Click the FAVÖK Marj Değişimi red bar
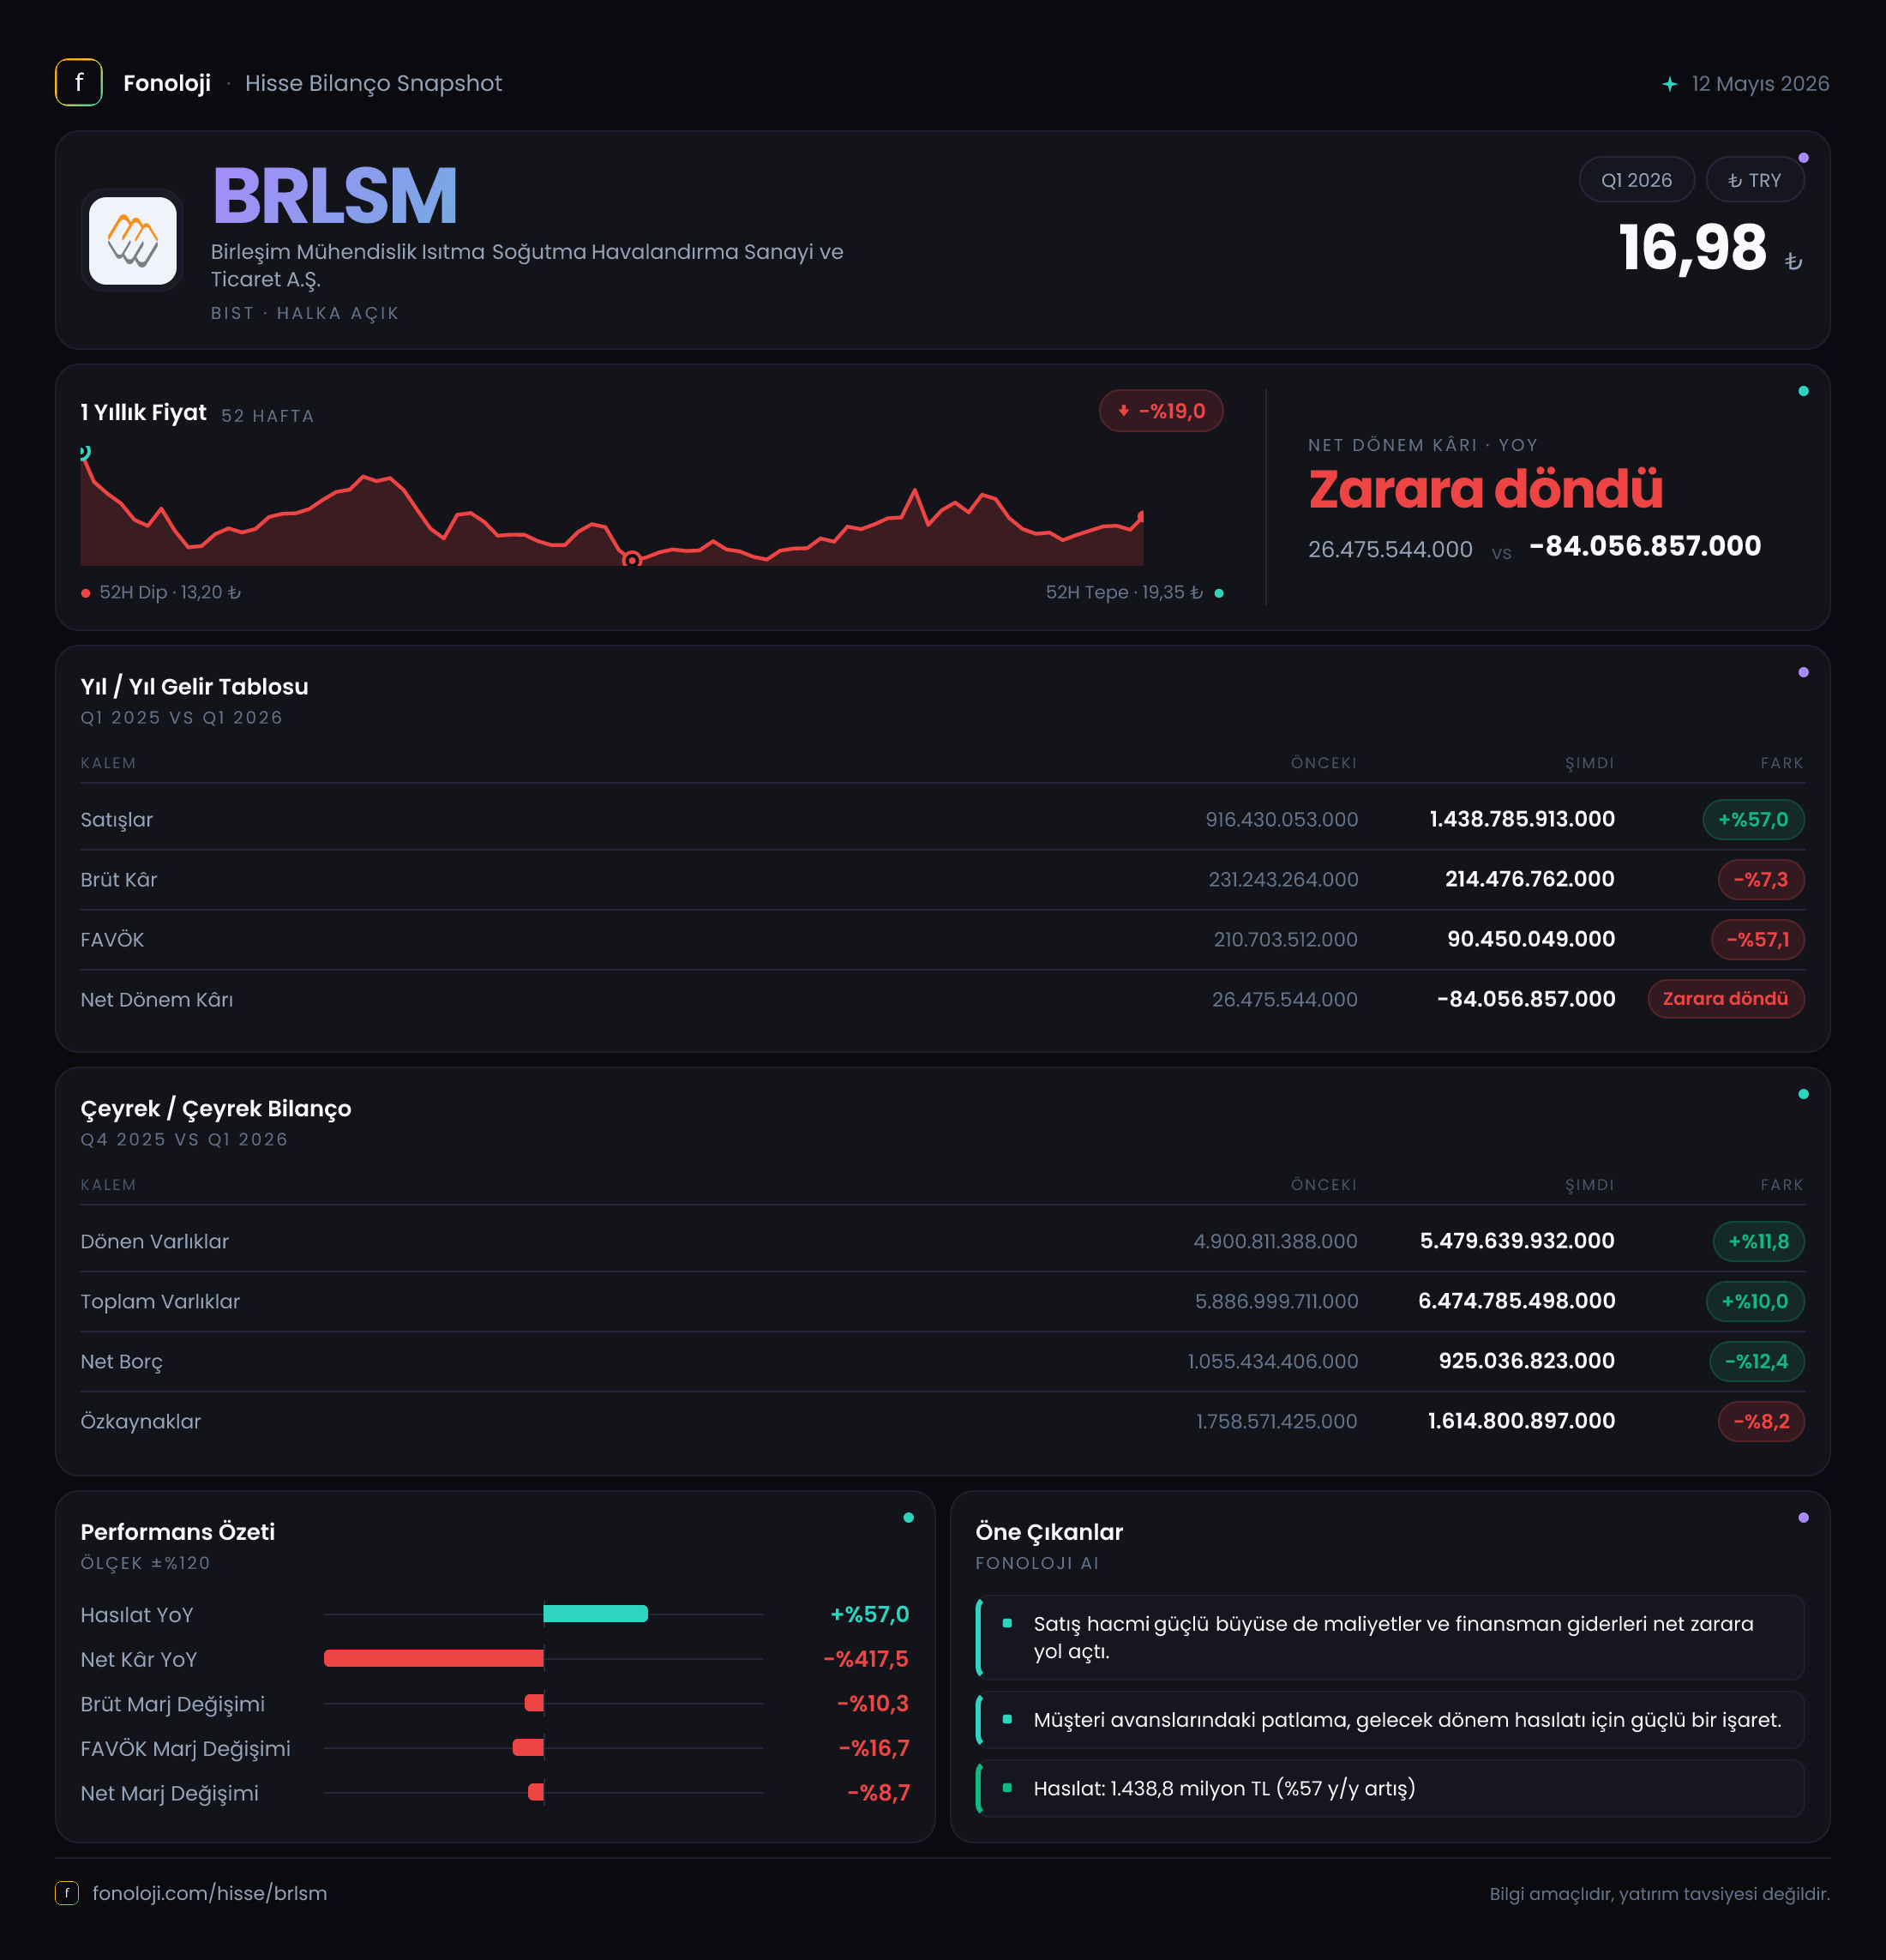Viewport: 1886px width, 1960px height. [x=528, y=1747]
